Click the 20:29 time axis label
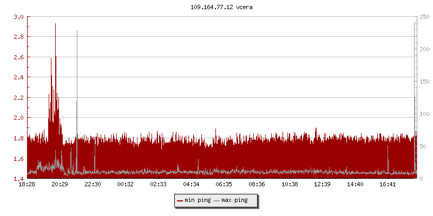 pyautogui.click(x=60, y=184)
